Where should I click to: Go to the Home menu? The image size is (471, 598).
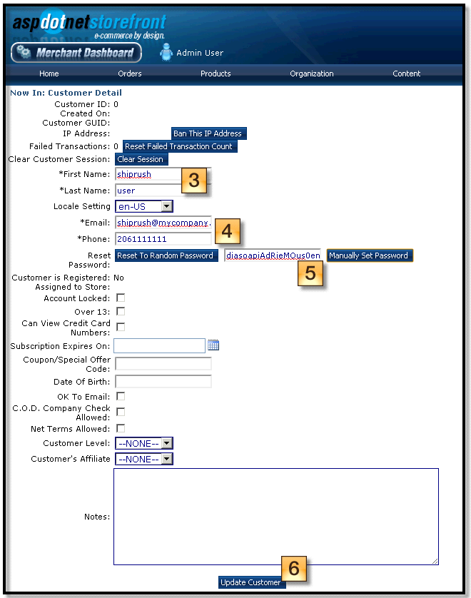coord(49,74)
